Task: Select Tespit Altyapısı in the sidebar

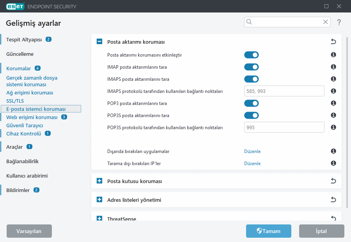Action: click(x=24, y=39)
